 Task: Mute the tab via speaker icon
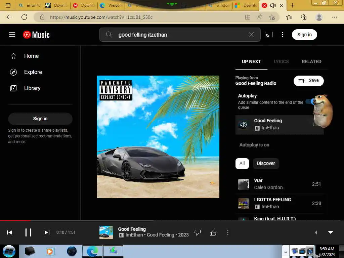(273, 5)
